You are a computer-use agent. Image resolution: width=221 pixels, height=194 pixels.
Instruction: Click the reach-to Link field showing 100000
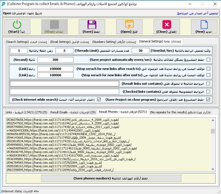(55, 69)
